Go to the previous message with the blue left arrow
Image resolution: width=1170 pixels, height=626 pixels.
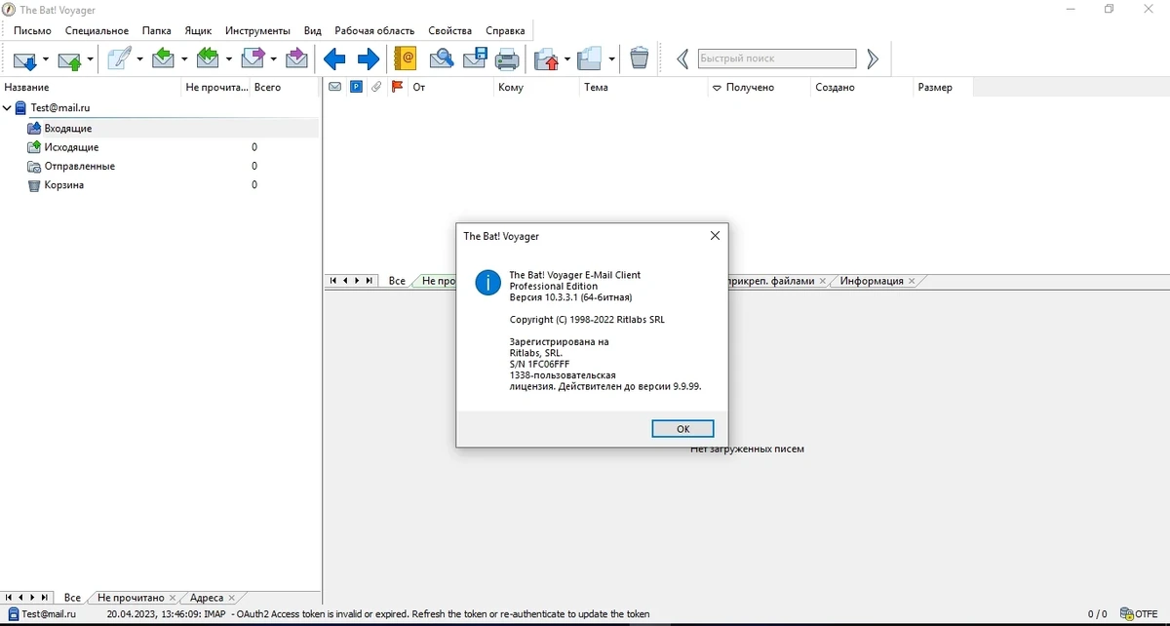334,59
